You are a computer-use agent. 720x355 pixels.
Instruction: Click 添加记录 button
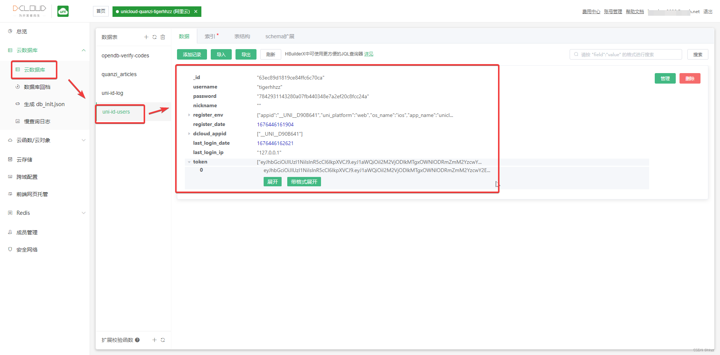tap(192, 54)
